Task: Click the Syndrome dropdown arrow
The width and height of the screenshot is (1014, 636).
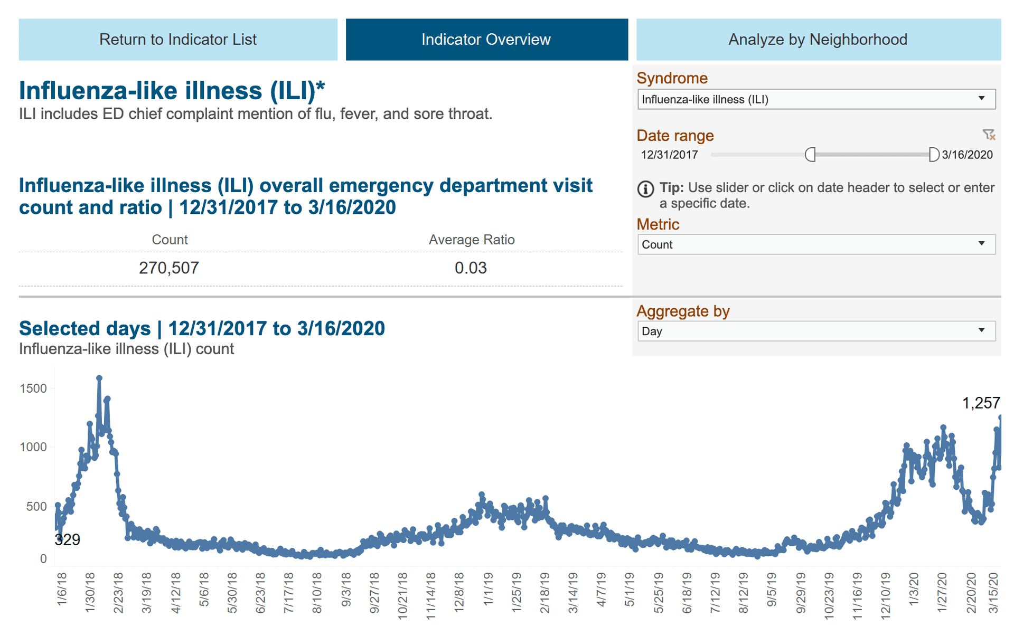Action: coord(981,99)
